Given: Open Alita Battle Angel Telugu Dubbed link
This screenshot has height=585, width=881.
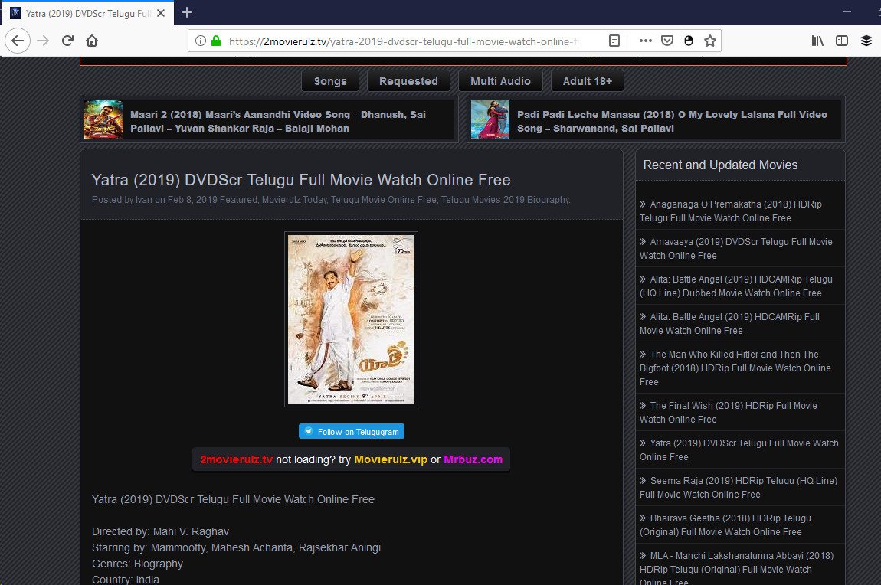Looking at the screenshot, I should [x=736, y=286].
